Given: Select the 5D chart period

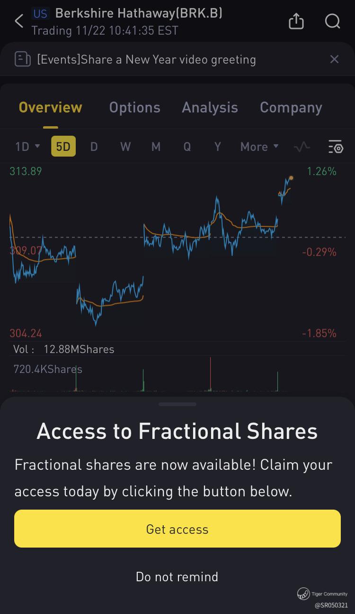Looking at the screenshot, I should tap(63, 147).
